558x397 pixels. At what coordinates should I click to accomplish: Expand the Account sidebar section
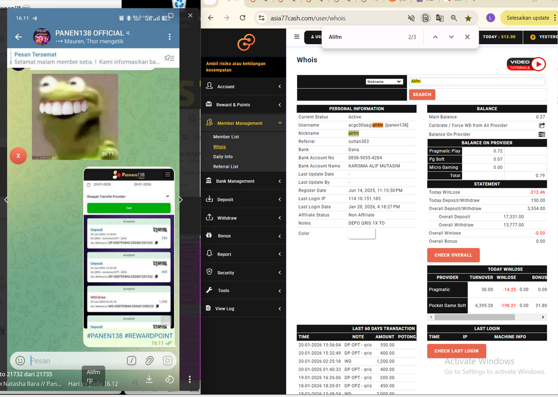pos(244,87)
